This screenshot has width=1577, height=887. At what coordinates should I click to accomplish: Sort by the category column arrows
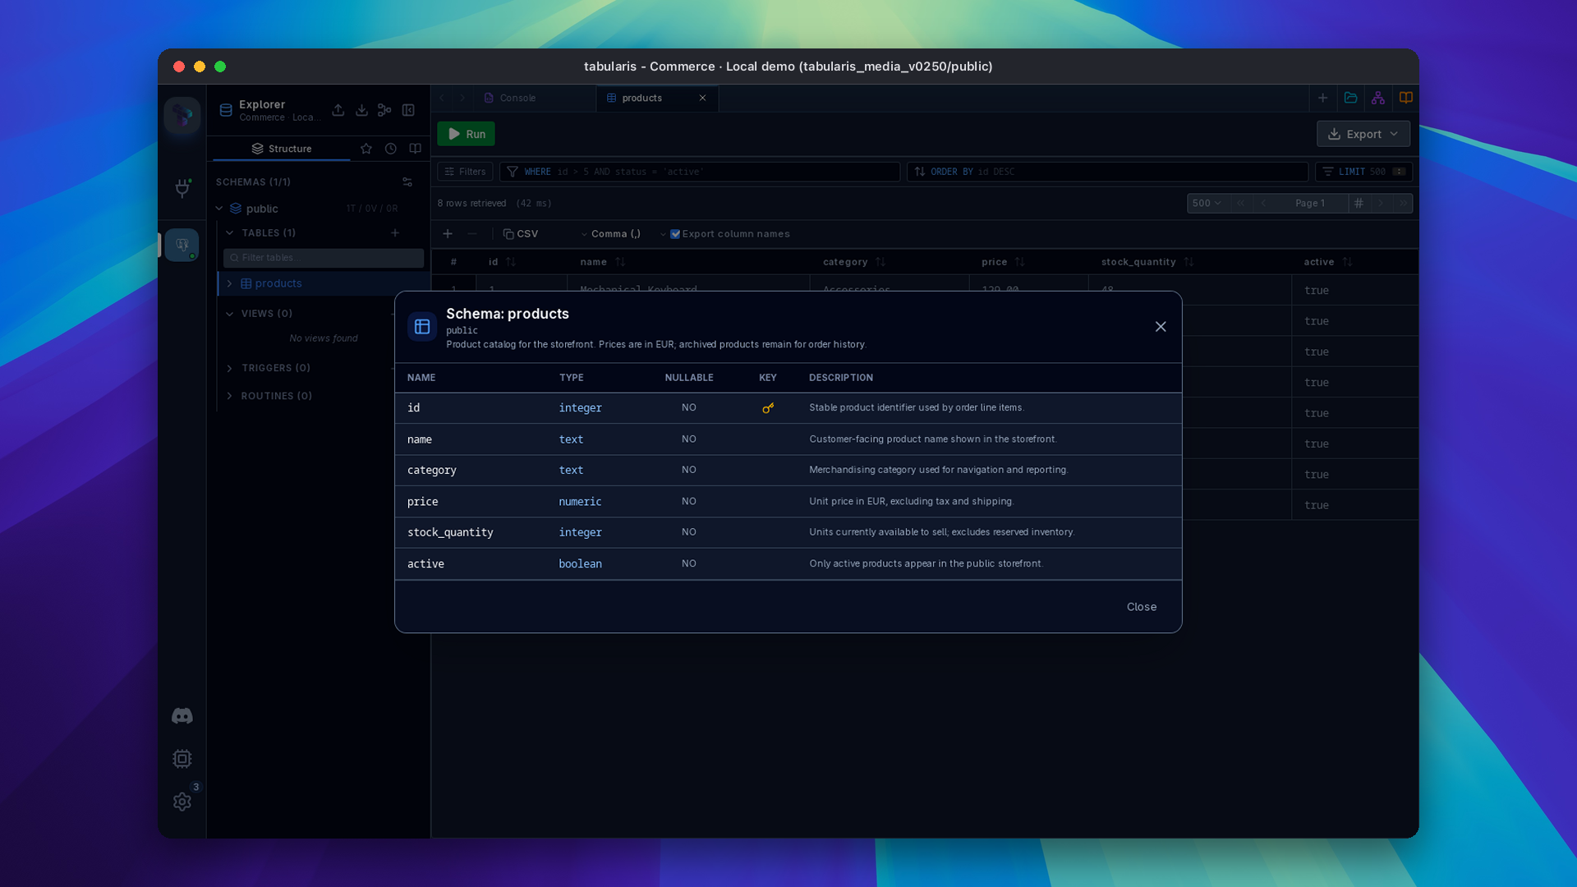coord(880,262)
